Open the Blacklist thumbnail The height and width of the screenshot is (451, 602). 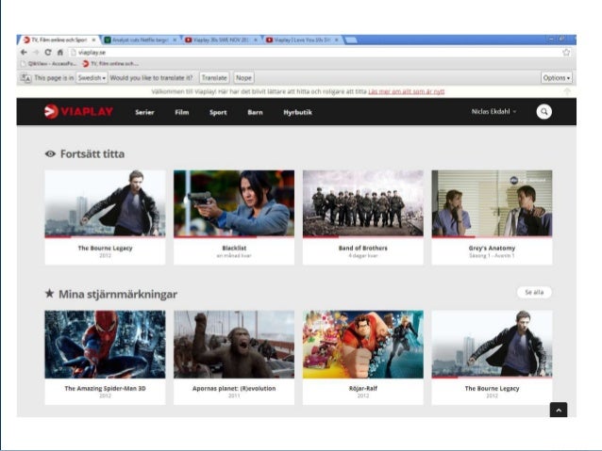coord(234,203)
